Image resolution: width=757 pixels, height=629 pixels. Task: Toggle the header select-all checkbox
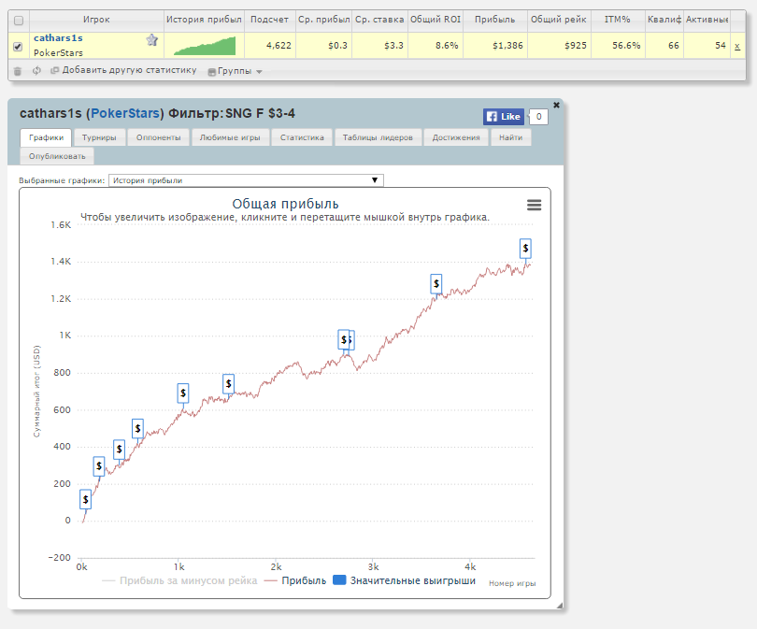19,21
